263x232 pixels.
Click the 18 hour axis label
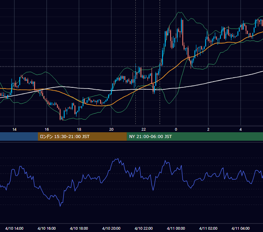point(79,130)
